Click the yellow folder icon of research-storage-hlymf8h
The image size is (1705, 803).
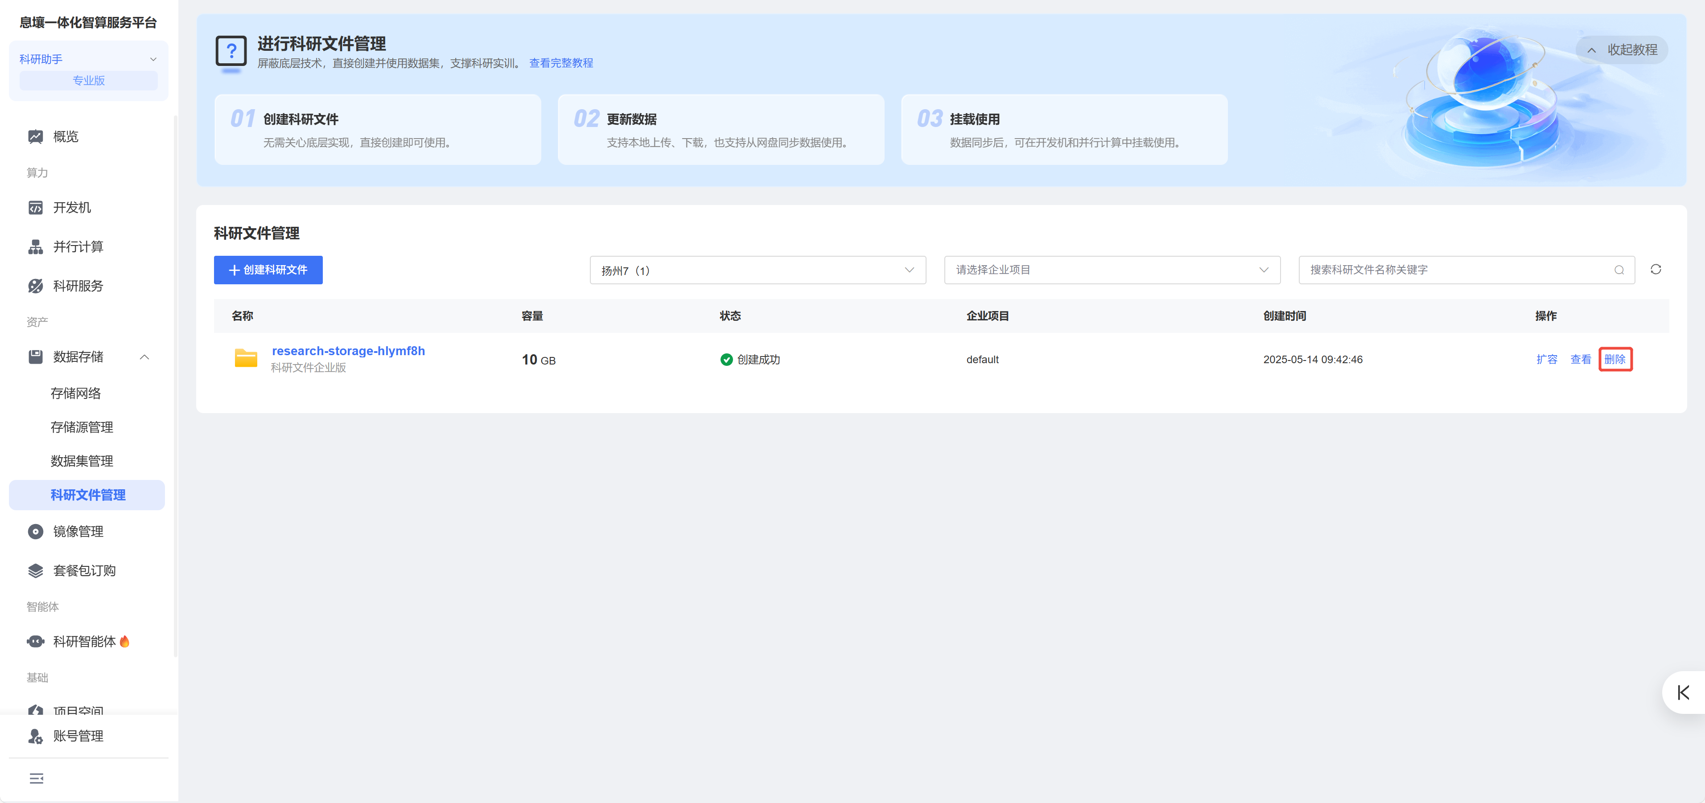(x=246, y=359)
